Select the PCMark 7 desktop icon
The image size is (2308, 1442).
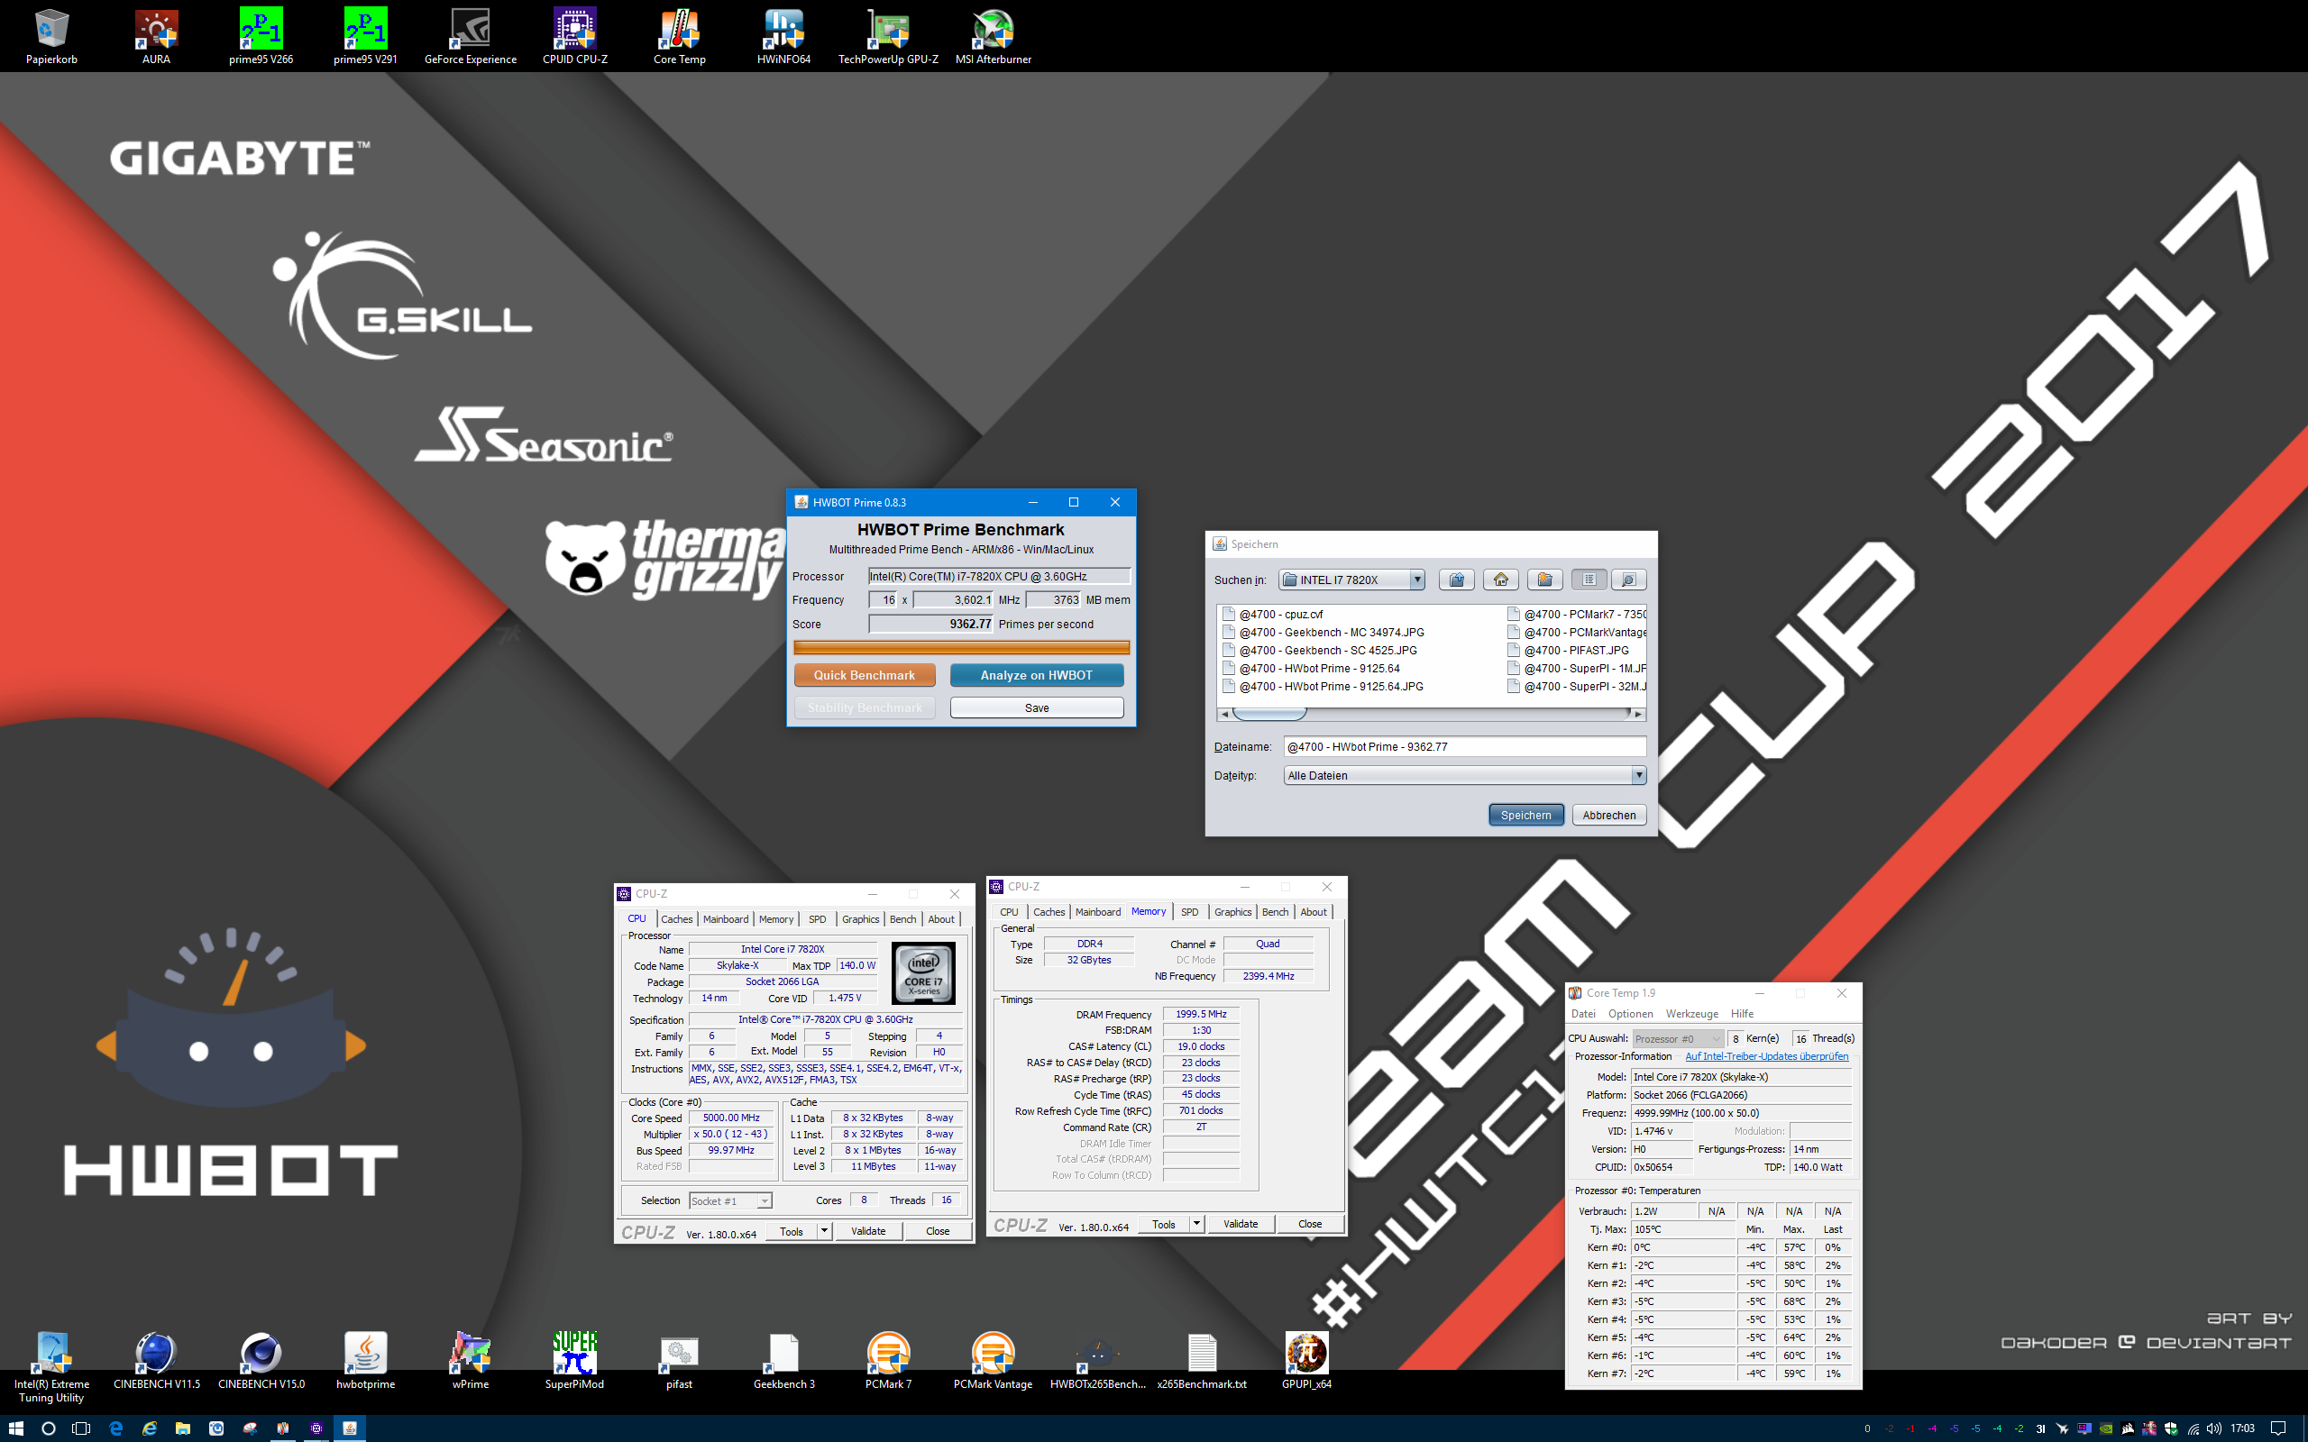[x=888, y=1361]
